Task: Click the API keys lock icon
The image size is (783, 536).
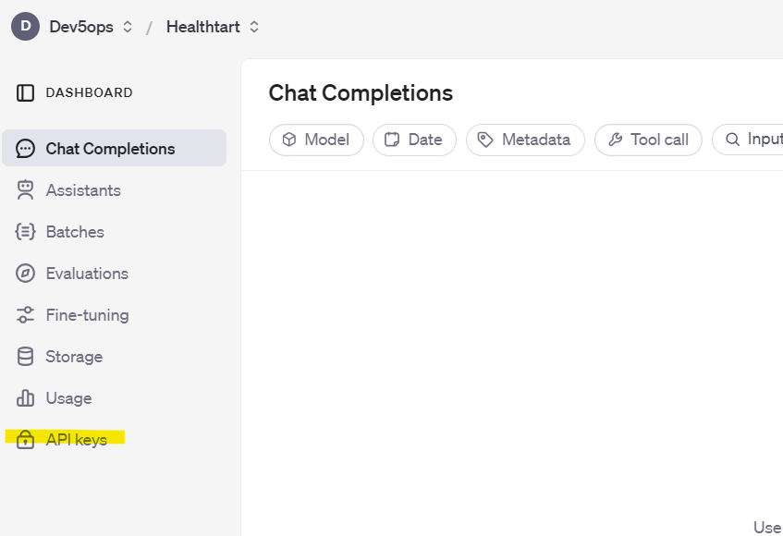Action: (25, 440)
